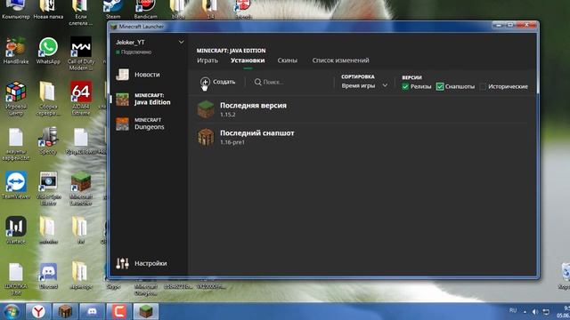Uncheck the Релизы checkbox
This screenshot has width=570, height=320.
[x=405, y=87]
